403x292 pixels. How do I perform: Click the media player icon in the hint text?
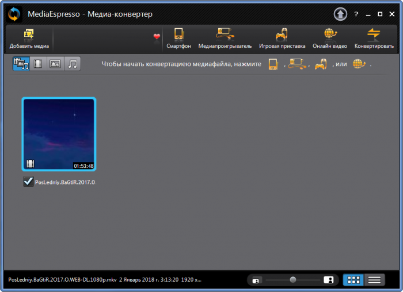pyautogui.click(x=297, y=64)
